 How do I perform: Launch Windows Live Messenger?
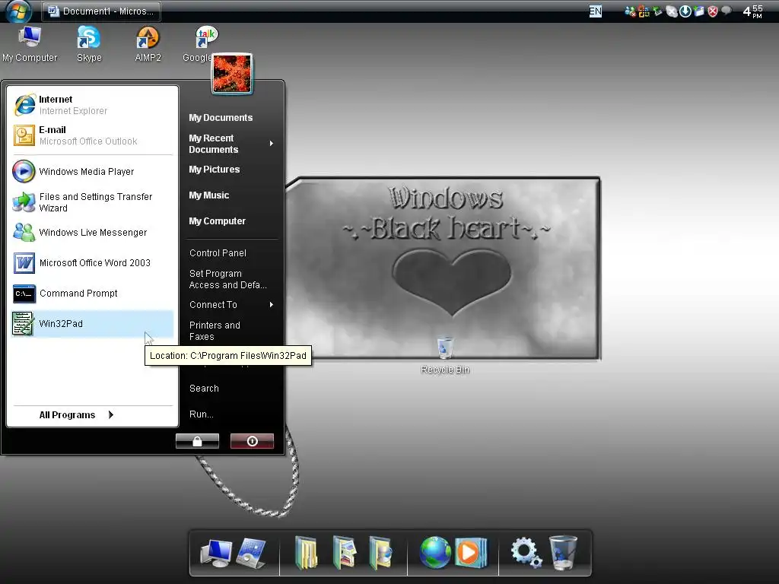(92, 233)
